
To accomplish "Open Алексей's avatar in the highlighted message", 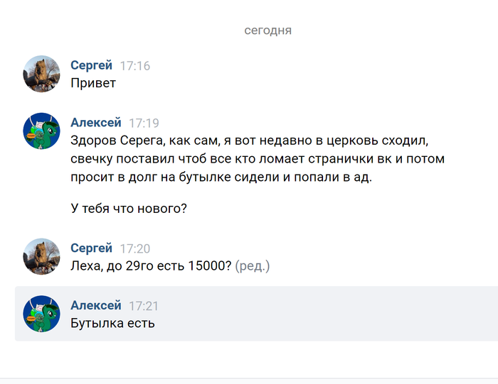I will tap(41, 314).
